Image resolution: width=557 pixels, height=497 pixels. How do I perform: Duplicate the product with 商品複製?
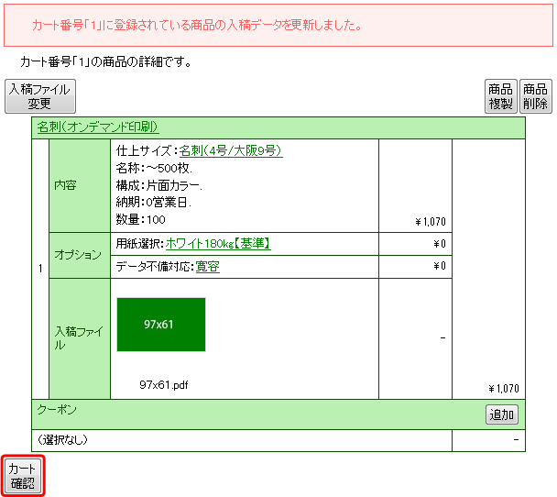(500, 96)
